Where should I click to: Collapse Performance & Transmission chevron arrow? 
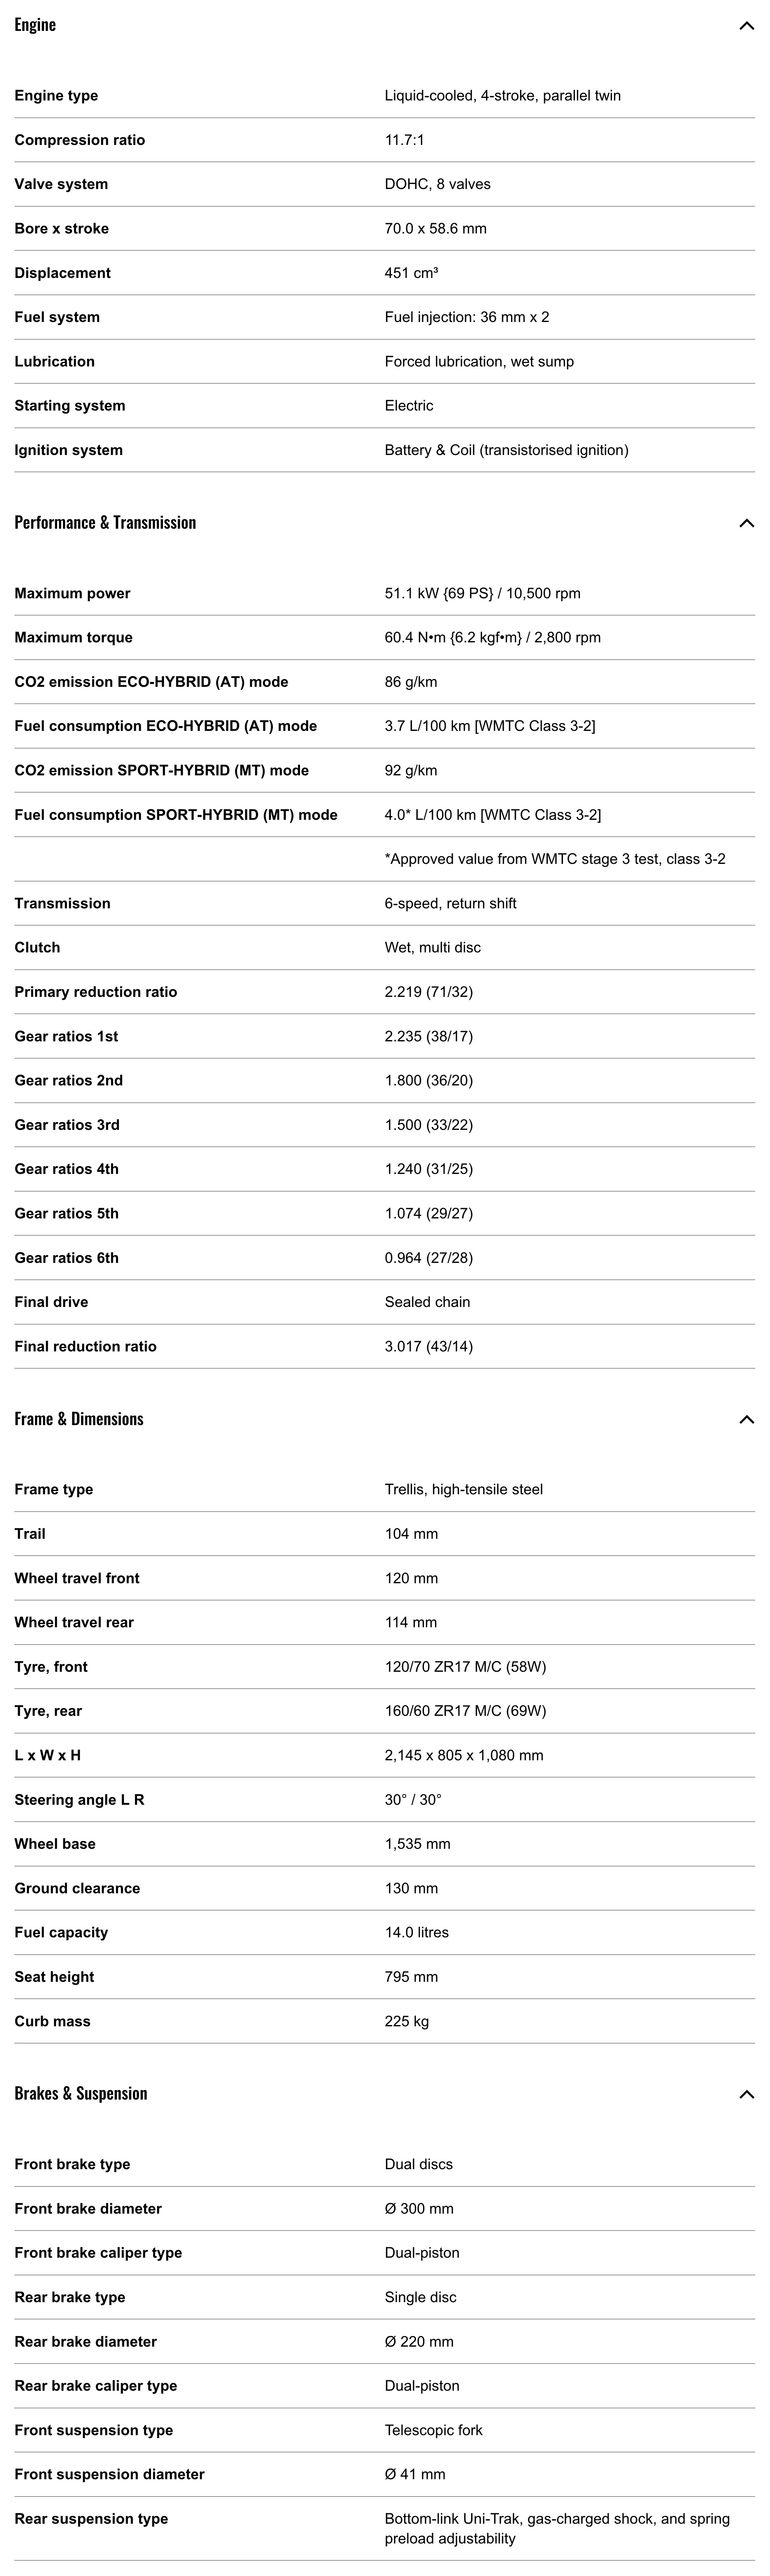tap(746, 523)
